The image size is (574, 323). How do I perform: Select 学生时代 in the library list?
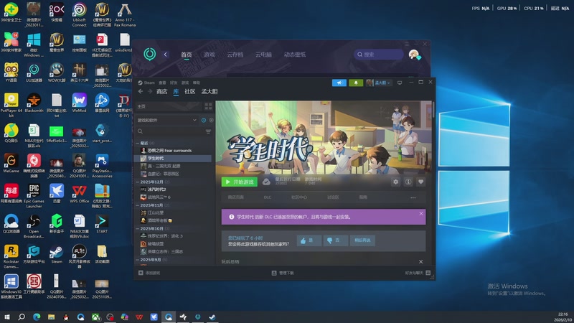coord(174,158)
